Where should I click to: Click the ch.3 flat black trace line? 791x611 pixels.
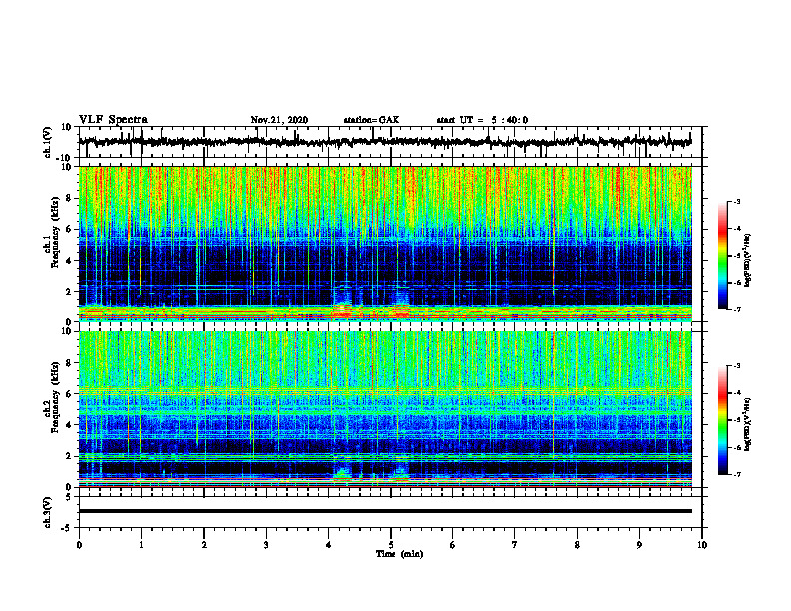[x=385, y=511]
